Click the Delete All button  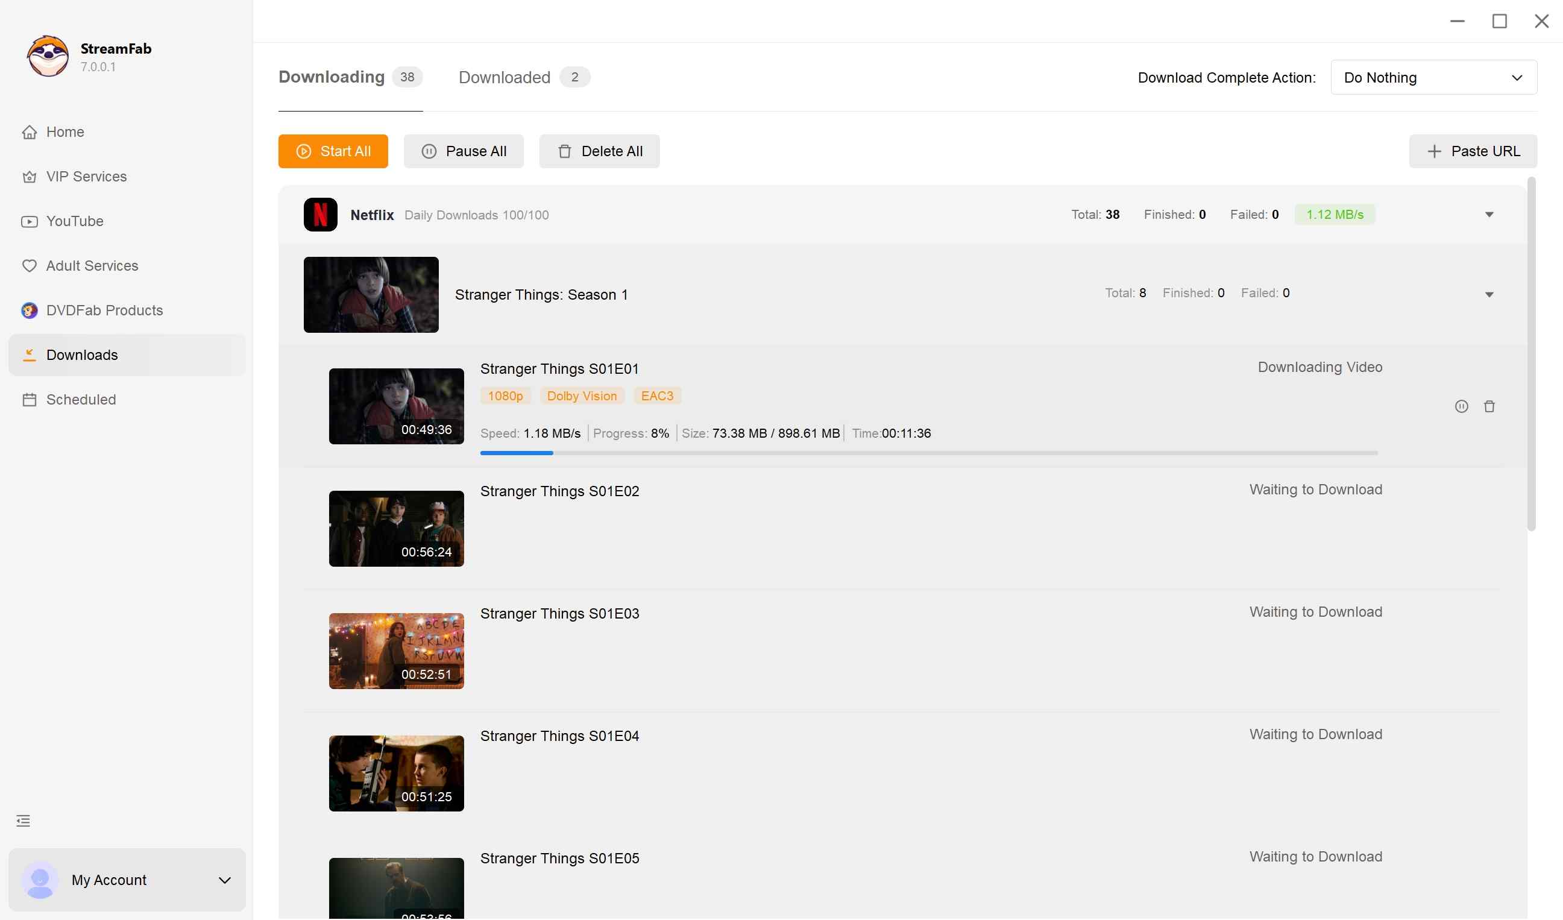pyautogui.click(x=599, y=151)
